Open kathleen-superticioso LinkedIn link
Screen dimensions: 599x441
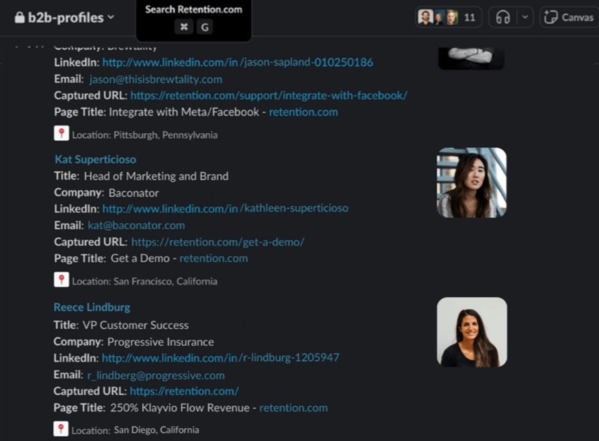226,208
